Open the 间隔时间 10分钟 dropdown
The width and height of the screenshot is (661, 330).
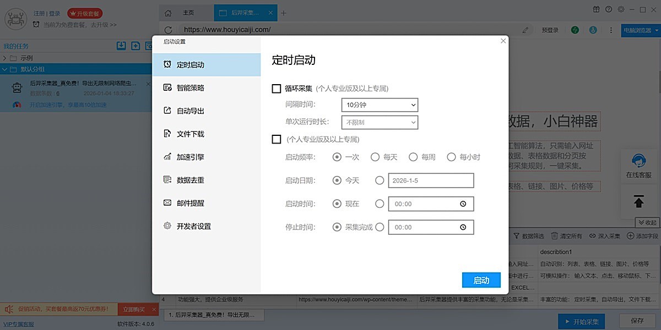pos(380,105)
